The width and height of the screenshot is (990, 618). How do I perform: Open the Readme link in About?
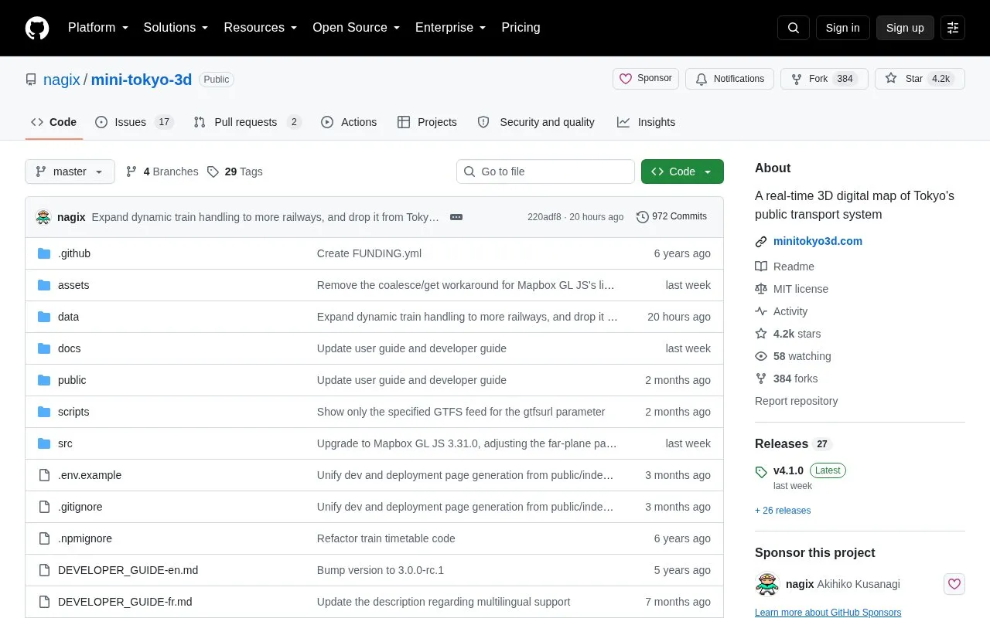[784, 267]
